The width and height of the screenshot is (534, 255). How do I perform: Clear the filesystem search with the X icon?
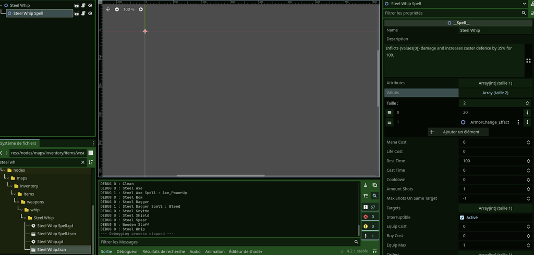(82, 162)
